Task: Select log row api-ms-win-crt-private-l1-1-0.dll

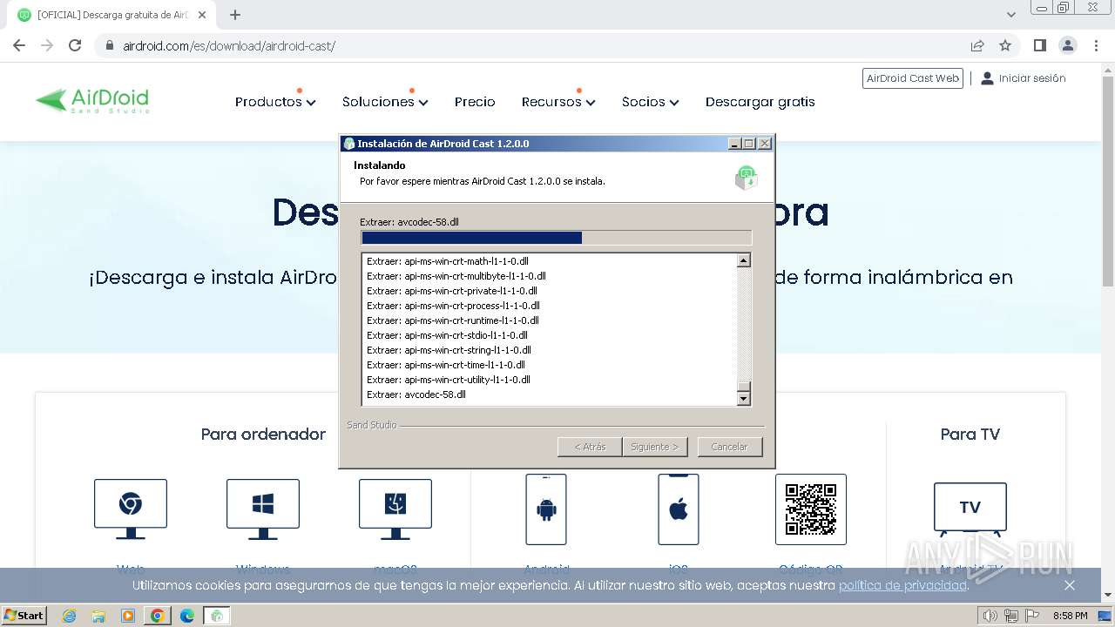Action: pos(451,291)
